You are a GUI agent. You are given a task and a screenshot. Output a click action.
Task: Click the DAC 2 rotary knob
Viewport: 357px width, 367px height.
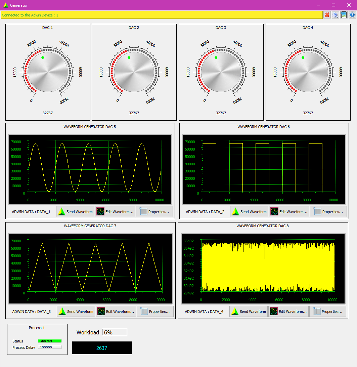pyautogui.click(x=134, y=72)
